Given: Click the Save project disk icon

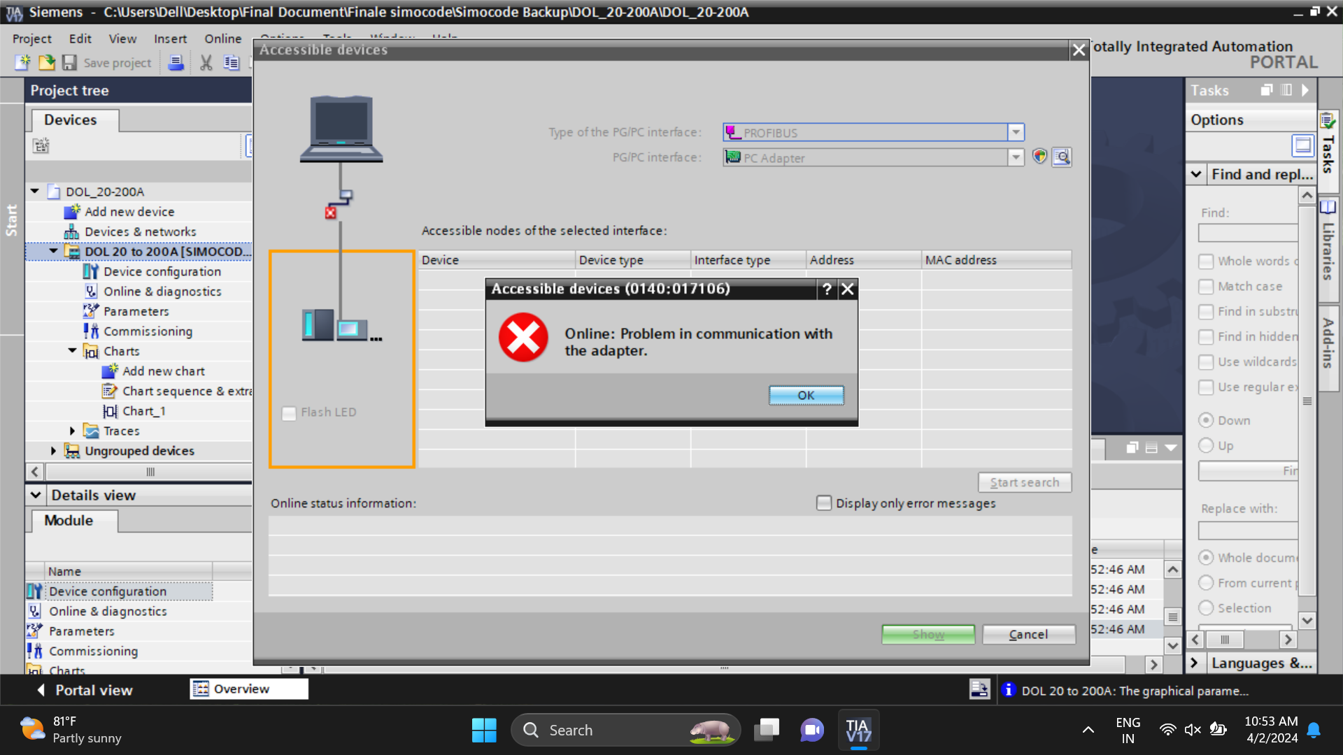Looking at the screenshot, I should [x=69, y=63].
